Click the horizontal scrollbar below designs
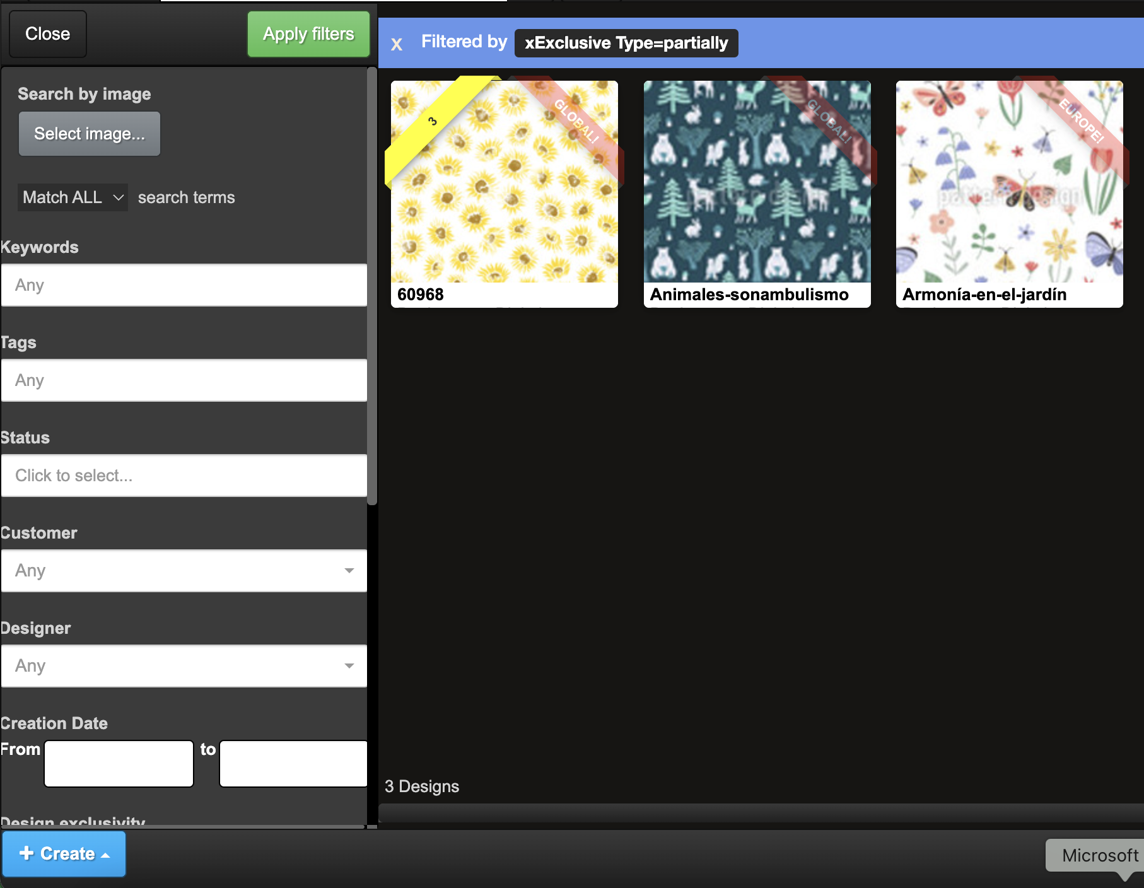This screenshot has height=888, width=1144. pos(761,813)
